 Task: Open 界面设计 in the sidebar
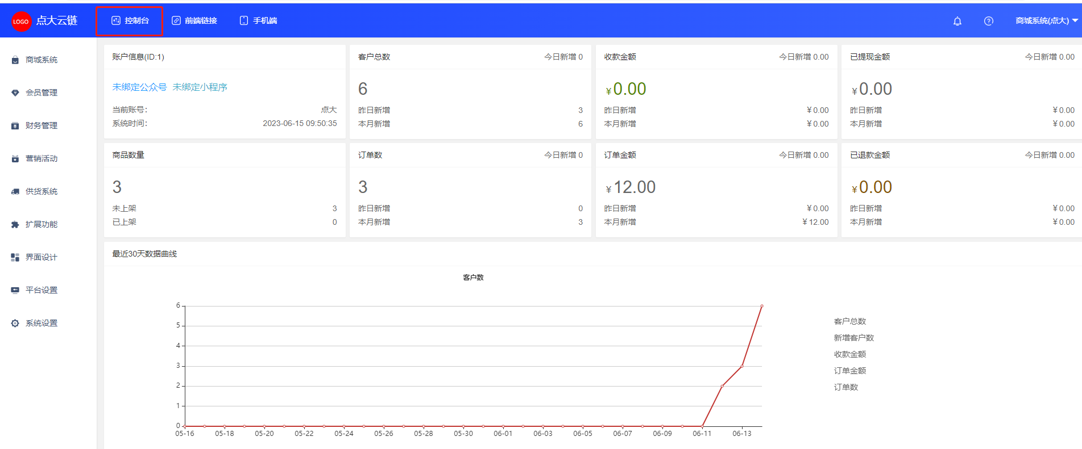click(x=42, y=257)
